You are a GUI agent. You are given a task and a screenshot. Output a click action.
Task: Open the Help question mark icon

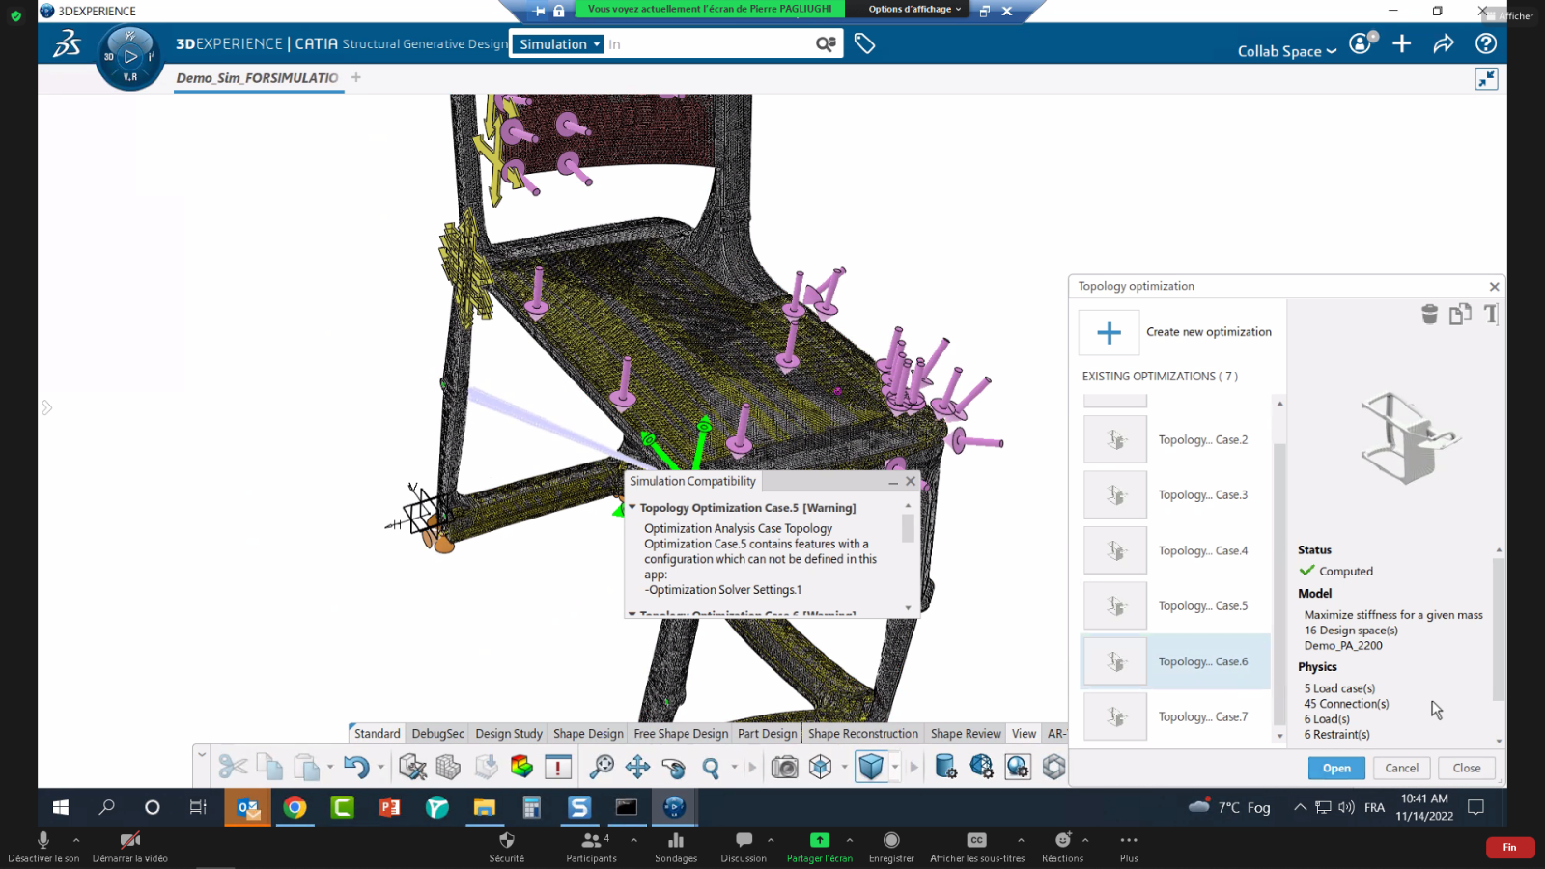pyautogui.click(x=1486, y=43)
